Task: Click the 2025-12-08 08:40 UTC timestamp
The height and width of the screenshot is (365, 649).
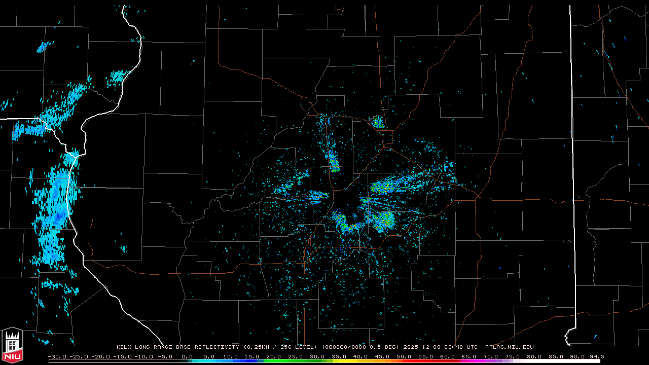Action: point(441,347)
